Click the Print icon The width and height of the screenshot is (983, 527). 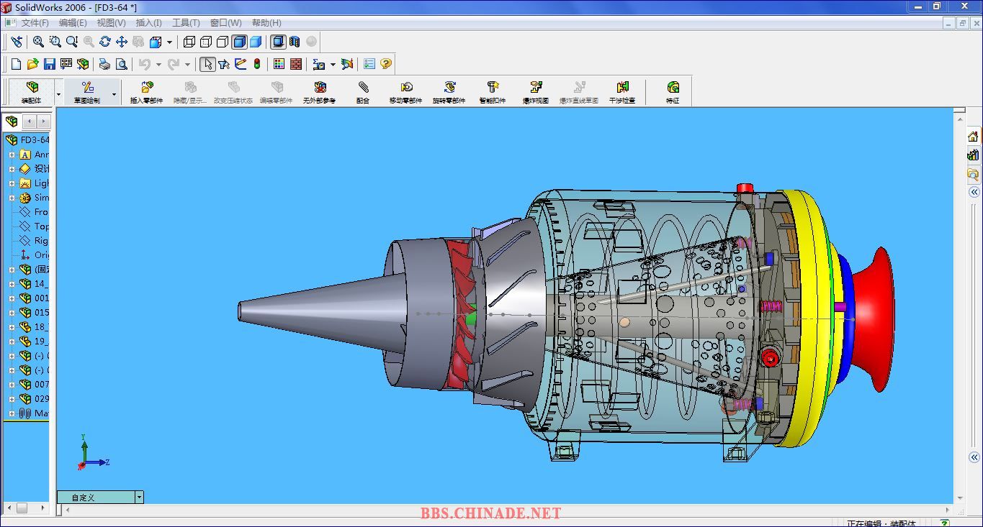105,64
